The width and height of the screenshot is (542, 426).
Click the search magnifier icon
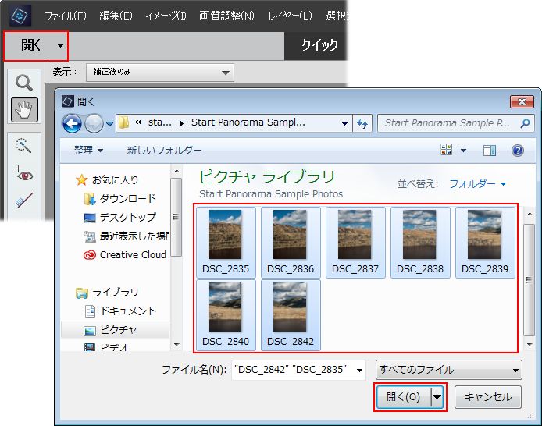coord(525,123)
